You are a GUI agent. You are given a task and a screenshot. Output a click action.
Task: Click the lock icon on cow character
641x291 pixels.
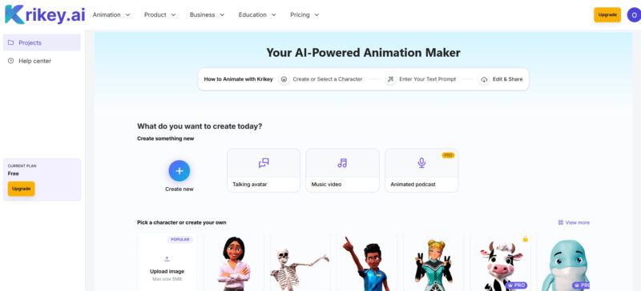(526, 238)
